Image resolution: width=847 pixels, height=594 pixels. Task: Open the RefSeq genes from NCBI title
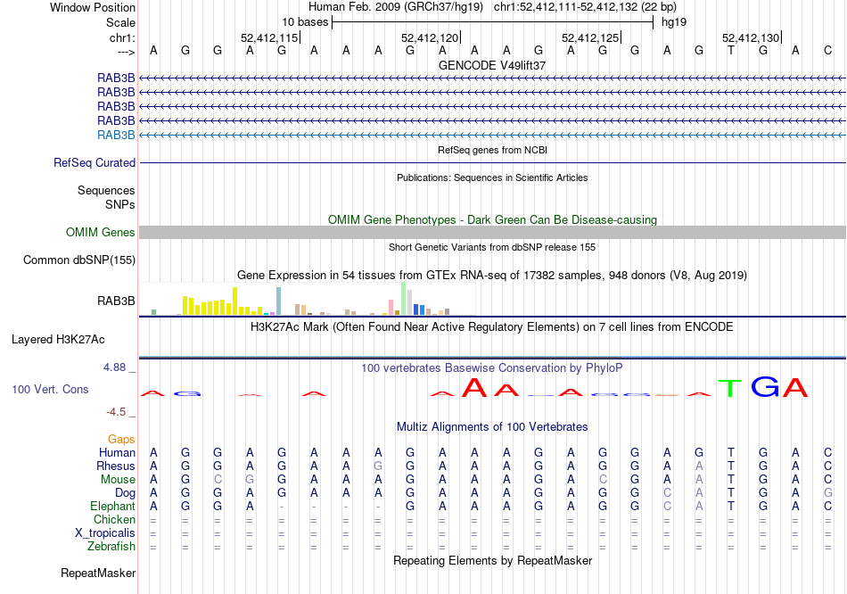pyautogui.click(x=492, y=150)
